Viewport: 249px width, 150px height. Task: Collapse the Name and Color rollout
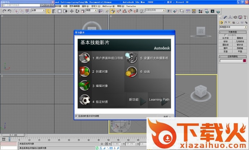pyautogui.click(x=233, y=57)
